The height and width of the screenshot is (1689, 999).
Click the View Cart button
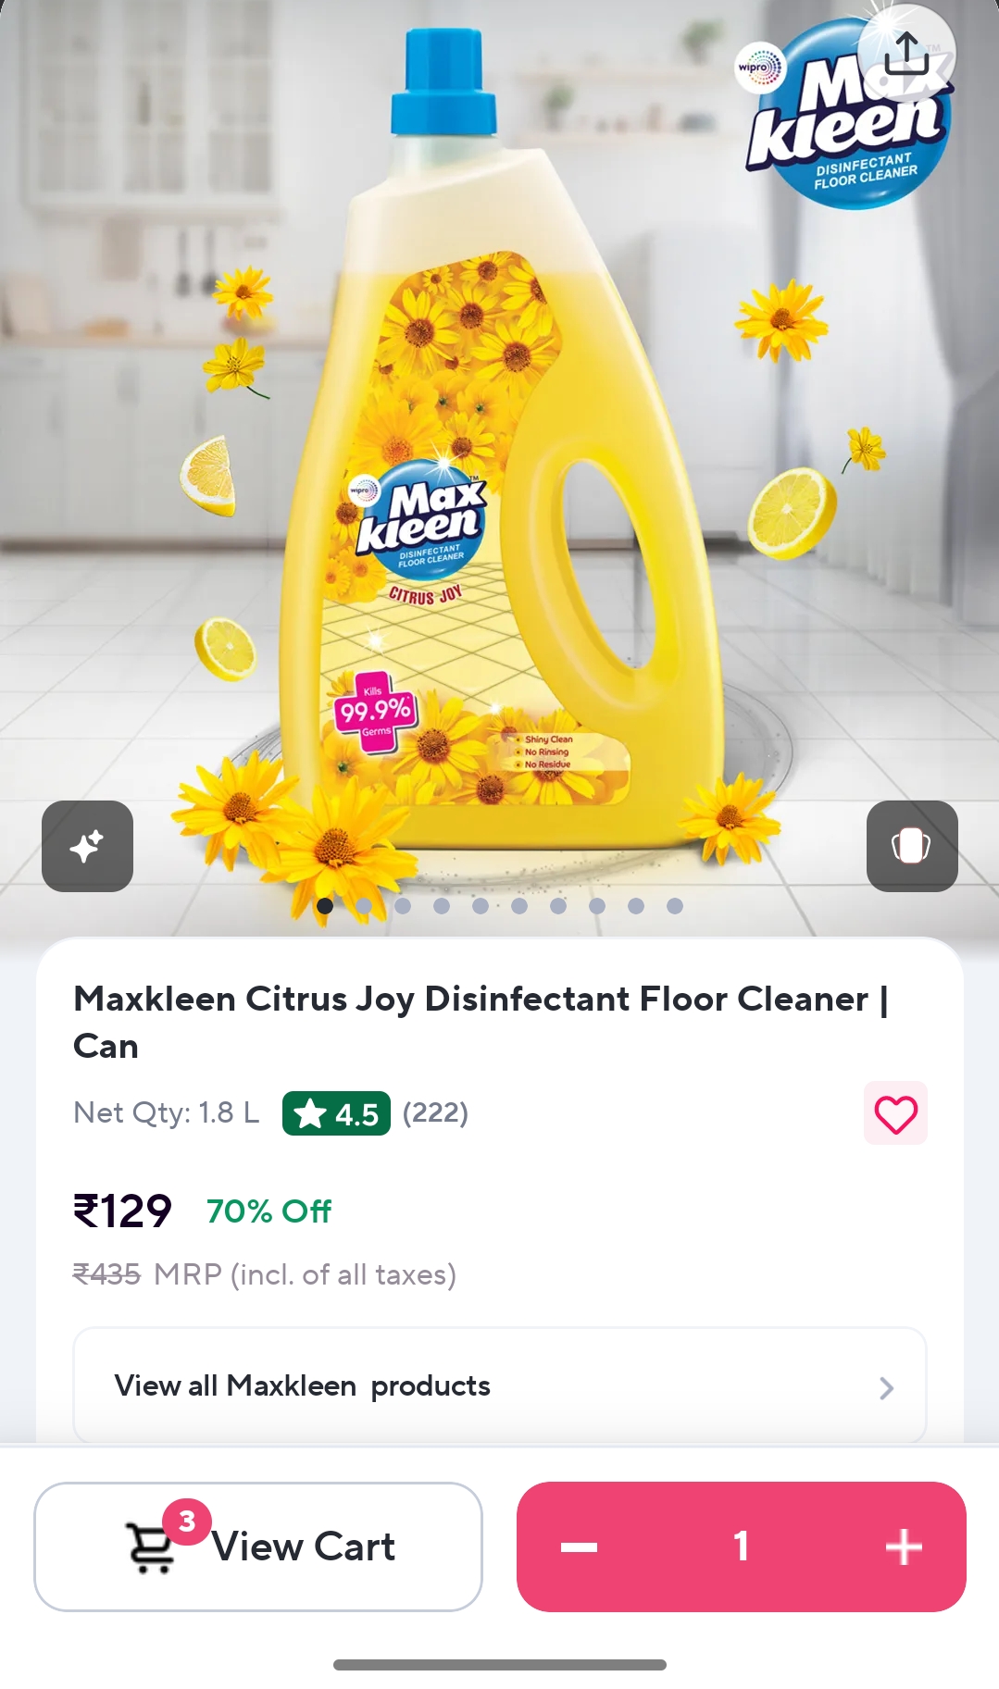click(x=258, y=1546)
